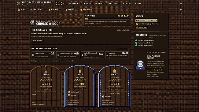The height and width of the screenshot is (112, 199).
Task: Click the Treatise of Subsets icon
Action: [136, 40]
